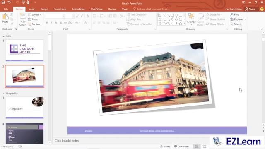Toggle Center paragraph alignment

(x=99, y=22)
